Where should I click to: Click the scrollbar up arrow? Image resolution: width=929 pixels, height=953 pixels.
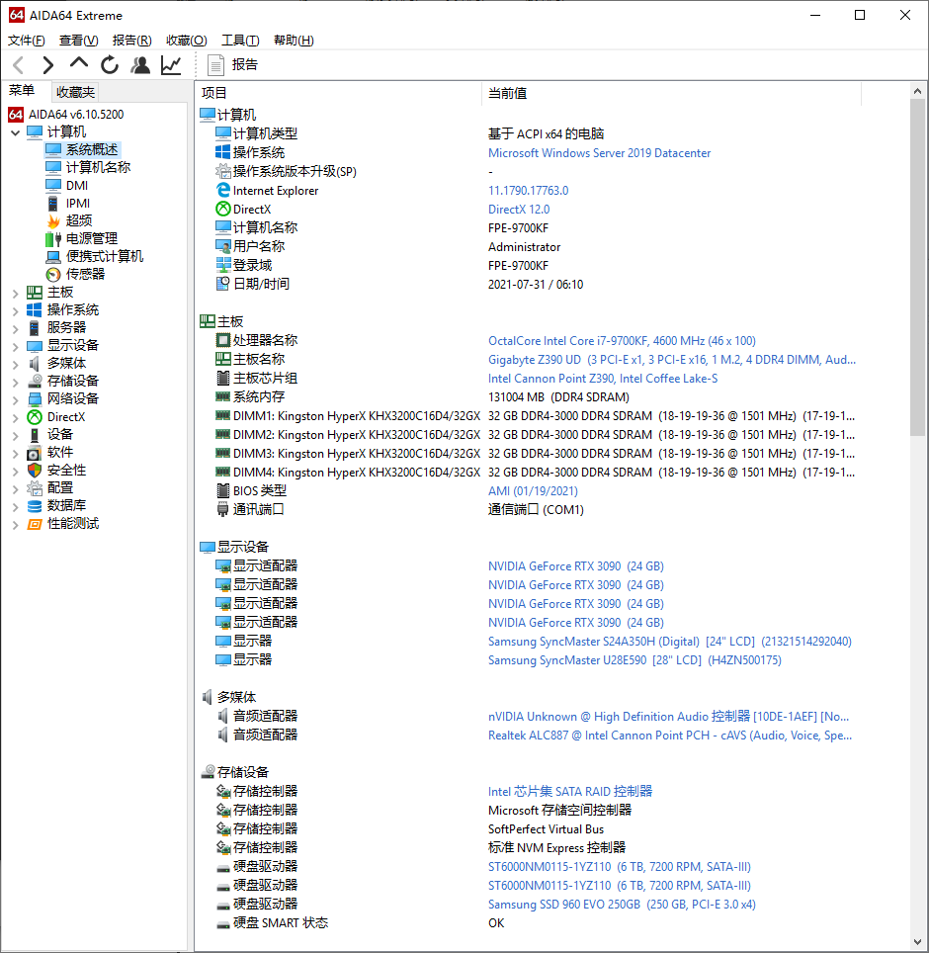tap(917, 91)
